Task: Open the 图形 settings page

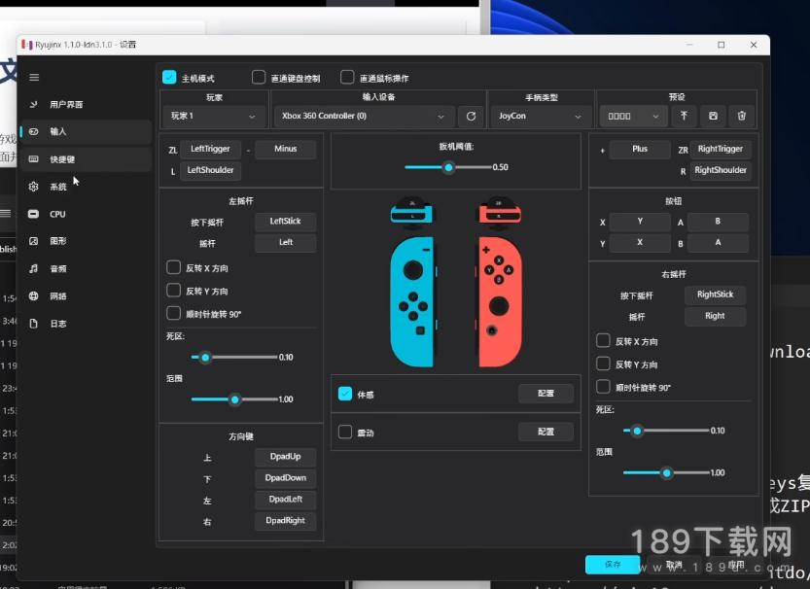Action: pos(86,241)
